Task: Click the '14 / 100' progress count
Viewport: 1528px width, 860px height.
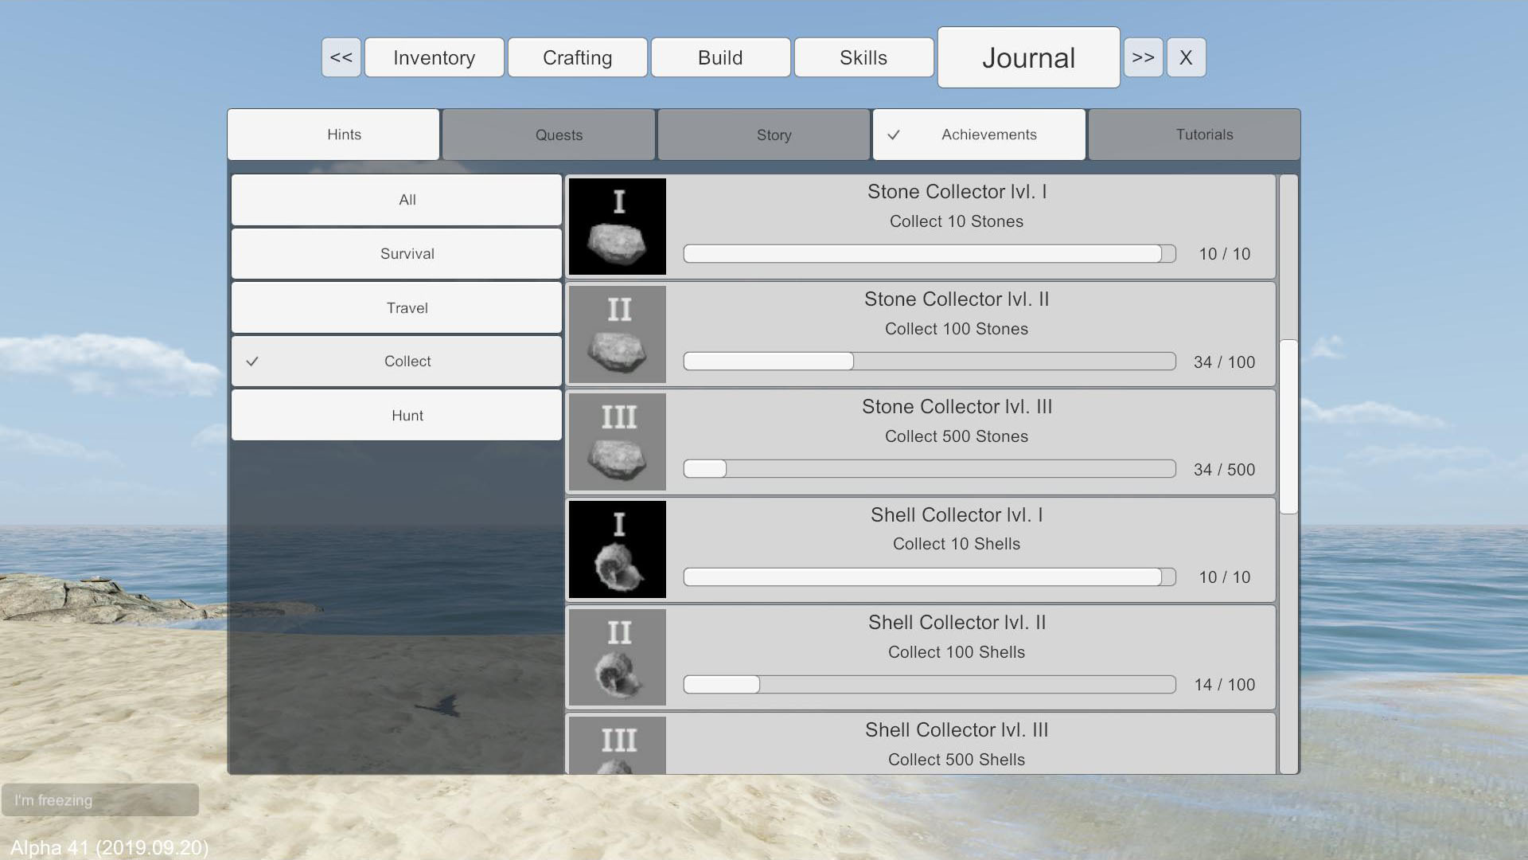Action: [x=1224, y=685]
